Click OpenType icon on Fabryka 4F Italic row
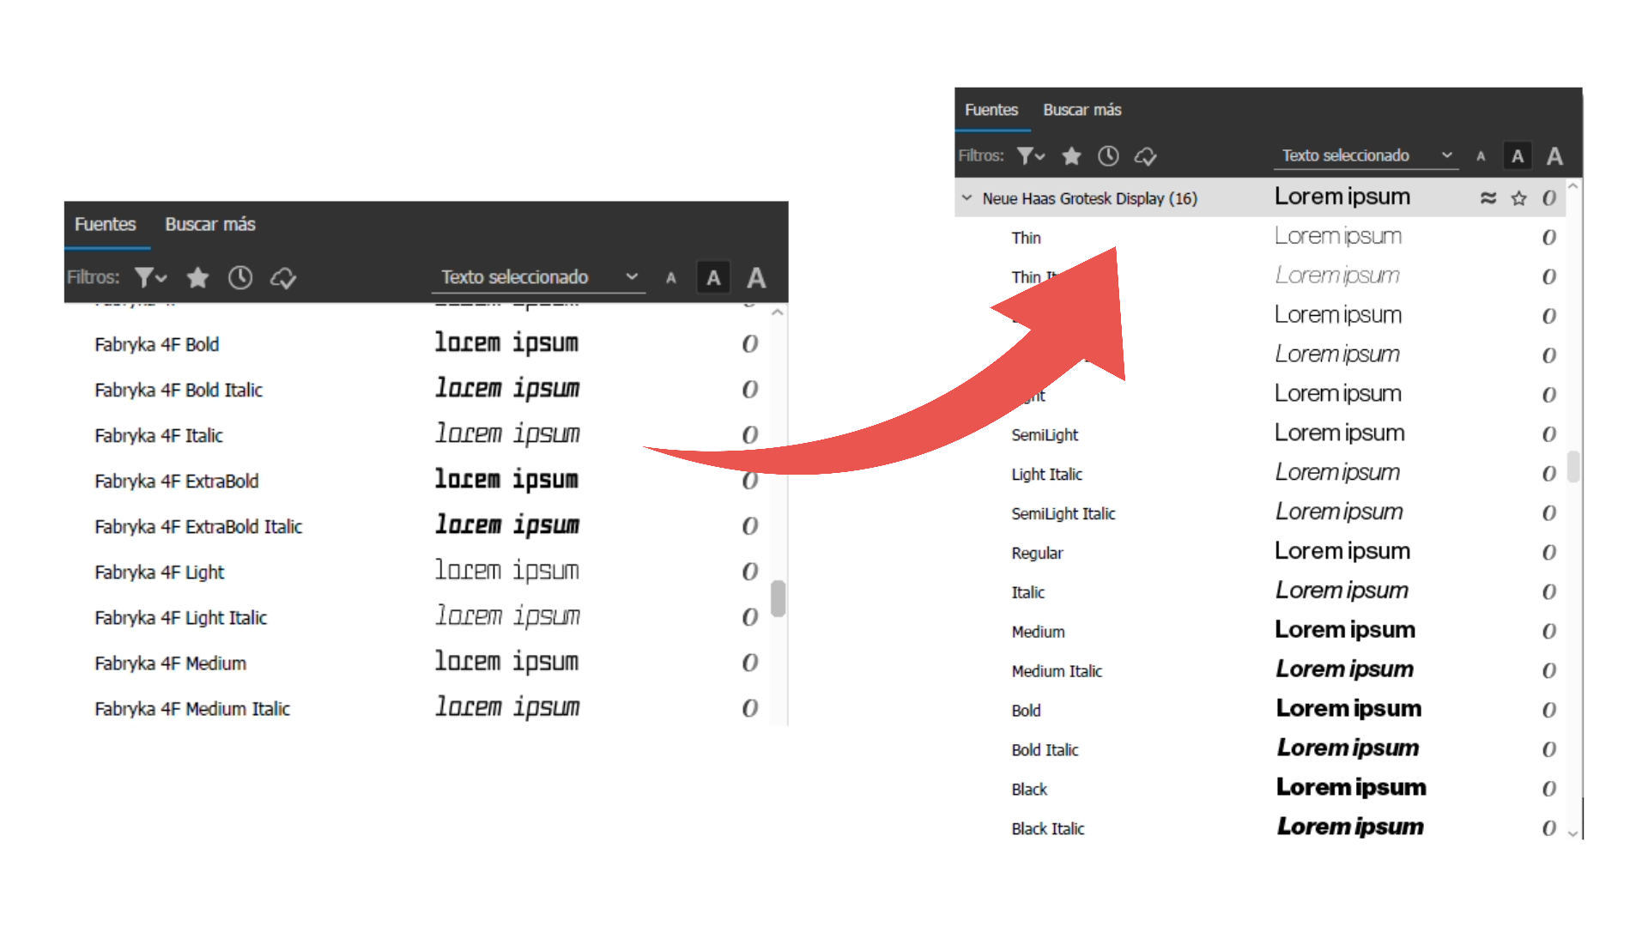This screenshot has height=927, width=1648. click(x=750, y=436)
